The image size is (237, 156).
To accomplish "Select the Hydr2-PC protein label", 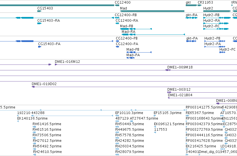I will click(x=228, y=49).
